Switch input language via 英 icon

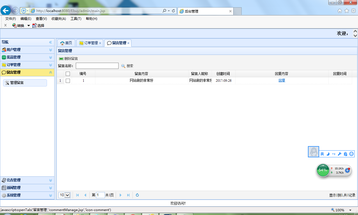322,154
